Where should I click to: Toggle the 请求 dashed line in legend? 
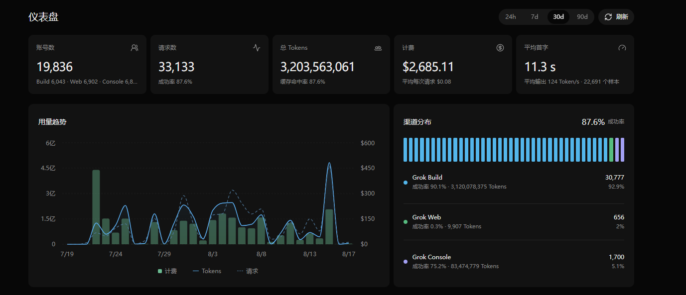coord(247,271)
